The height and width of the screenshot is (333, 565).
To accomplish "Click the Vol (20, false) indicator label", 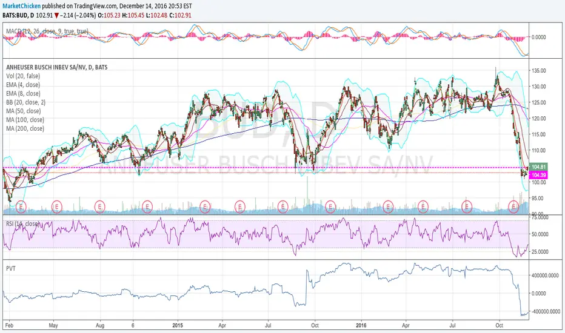I will [x=23, y=76].
